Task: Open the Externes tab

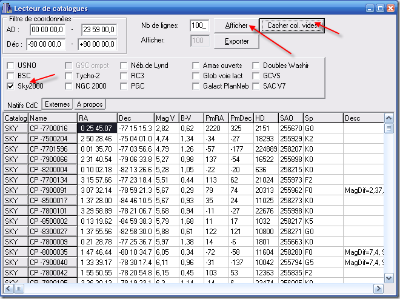Action: (x=58, y=104)
